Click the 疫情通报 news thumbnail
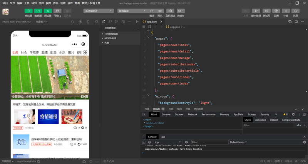308x164 pixels. pyautogui.click(x=48, y=117)
